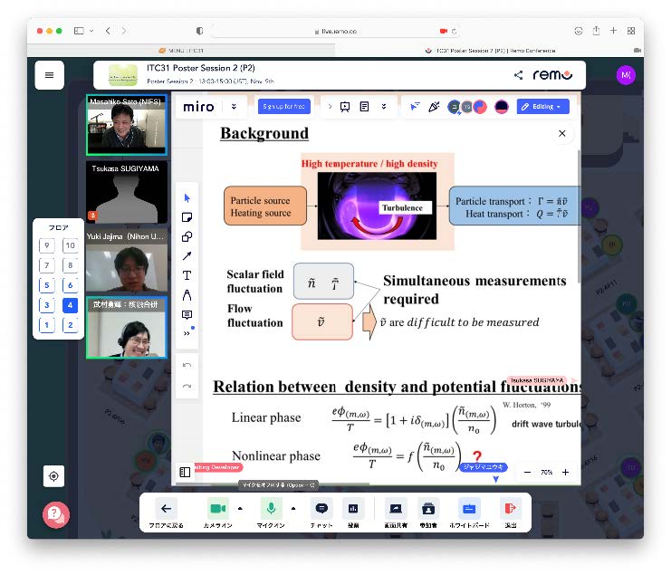The image size is (671, 575).
Task: Click dark round collaborator avatar in Miro
Action: (501, 107)
